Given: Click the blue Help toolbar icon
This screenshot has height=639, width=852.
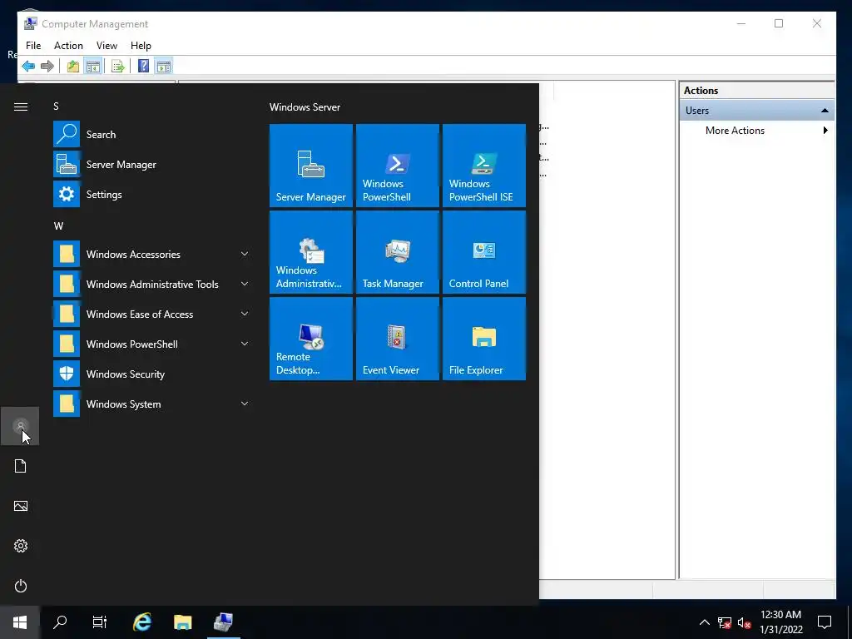Looking at the screenshot, I should [143, 67].
